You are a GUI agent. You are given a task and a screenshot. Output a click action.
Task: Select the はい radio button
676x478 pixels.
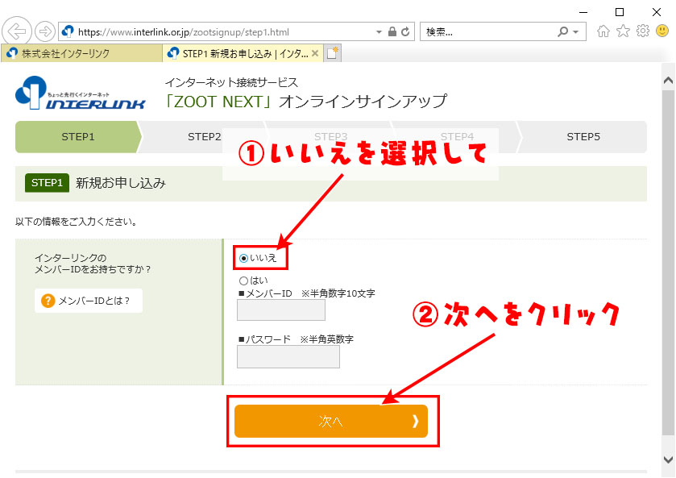pos(243,281)
